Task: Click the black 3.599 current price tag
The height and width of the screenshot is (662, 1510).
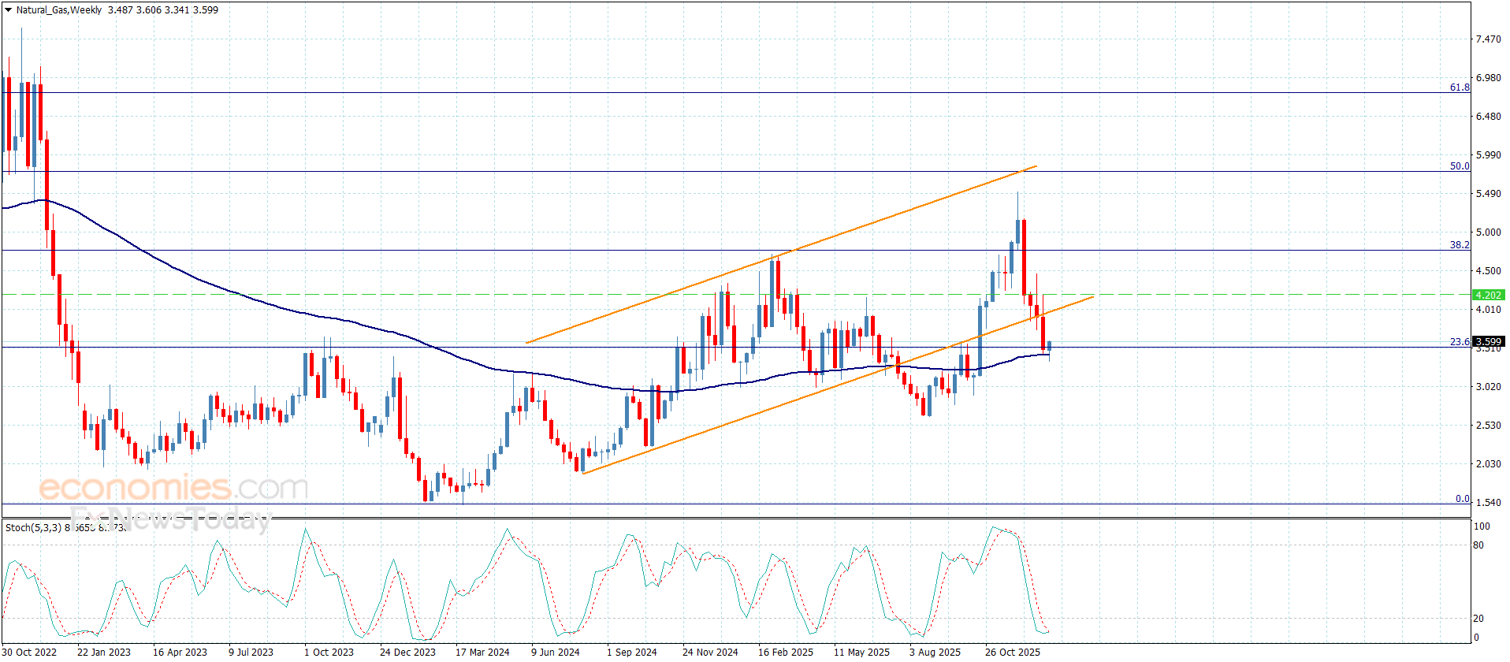Action: coord(1489,342)
